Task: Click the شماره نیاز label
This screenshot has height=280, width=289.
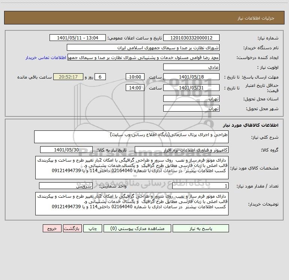Action: [268, 38]
